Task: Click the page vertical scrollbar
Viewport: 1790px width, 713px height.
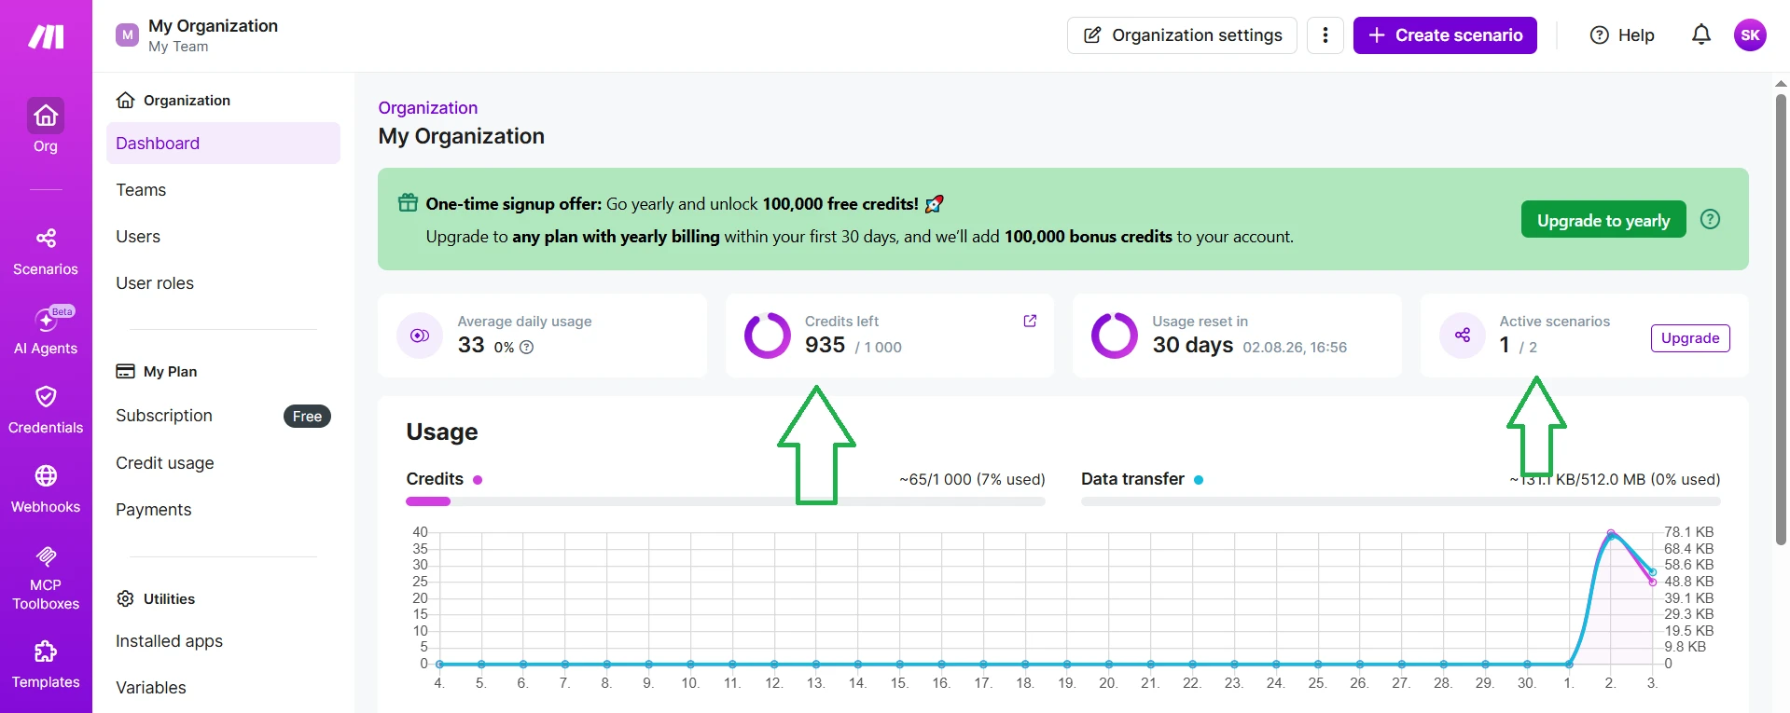Action: pyautogui.click(x=1781, y=317)
